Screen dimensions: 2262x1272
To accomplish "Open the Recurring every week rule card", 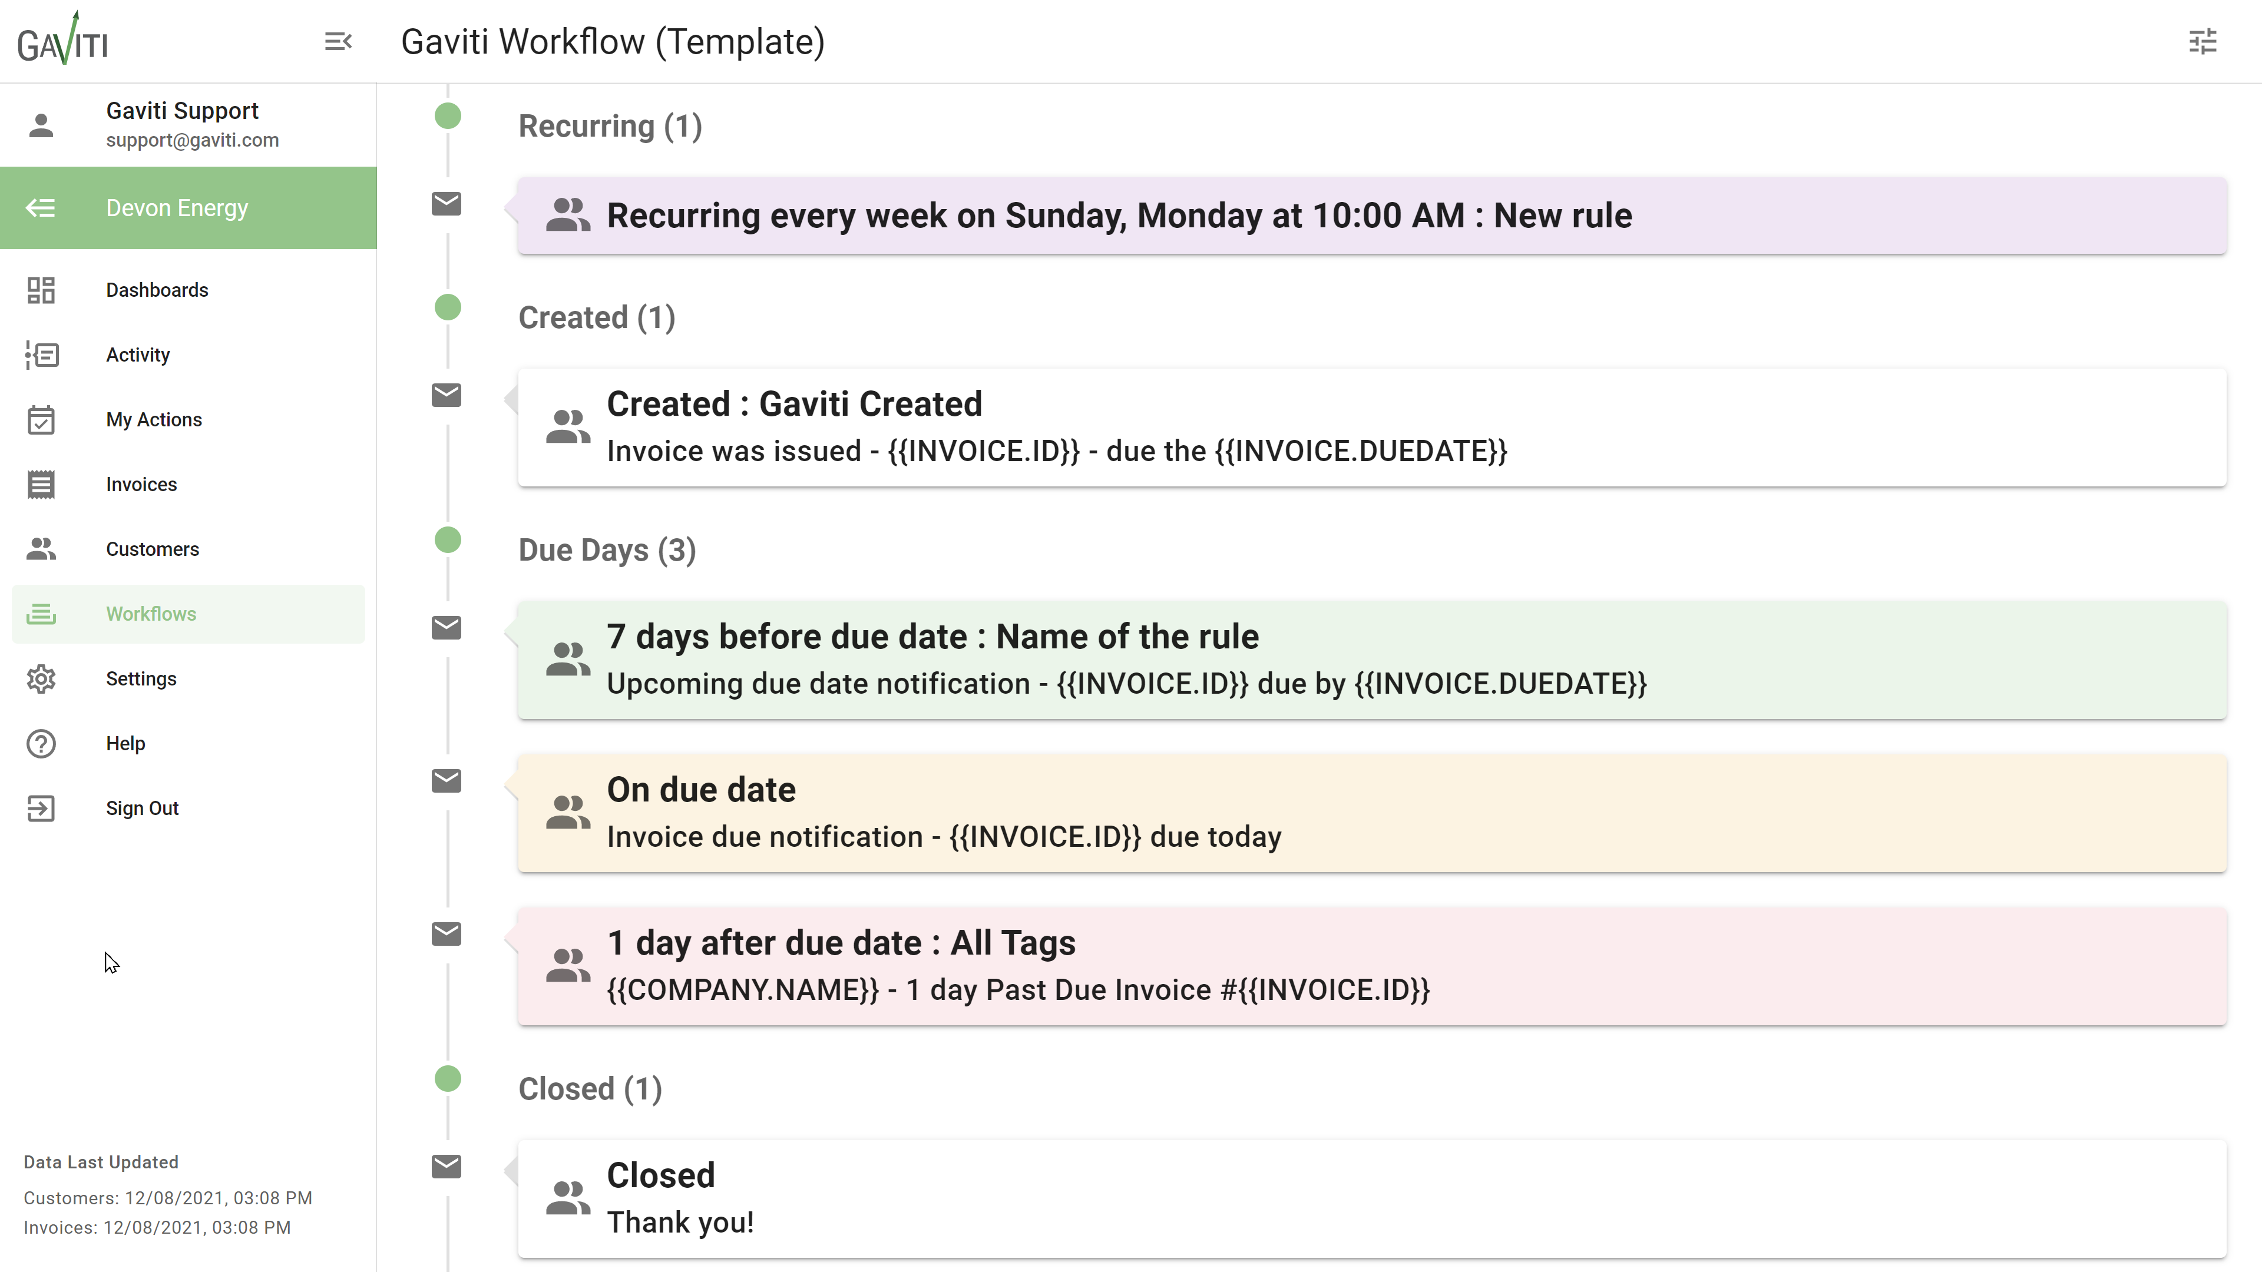I will pyautogui.click(x=1371, y=216).
